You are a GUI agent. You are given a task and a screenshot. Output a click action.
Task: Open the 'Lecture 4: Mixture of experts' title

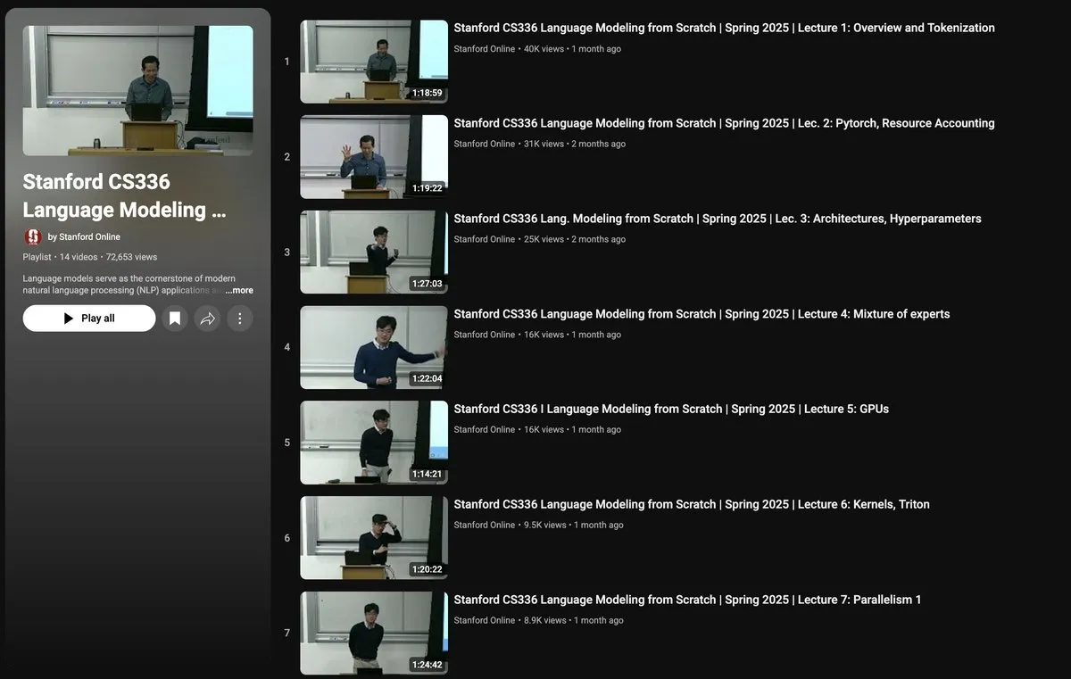[x=702, y=314]
